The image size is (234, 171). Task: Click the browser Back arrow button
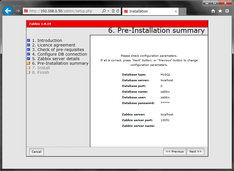coord(8,11)
